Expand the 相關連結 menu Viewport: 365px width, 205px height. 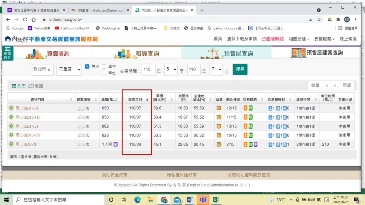299,39
